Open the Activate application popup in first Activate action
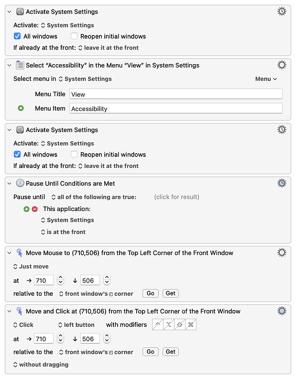The width and height of the screenshot is (296, 379). point(67,25)
